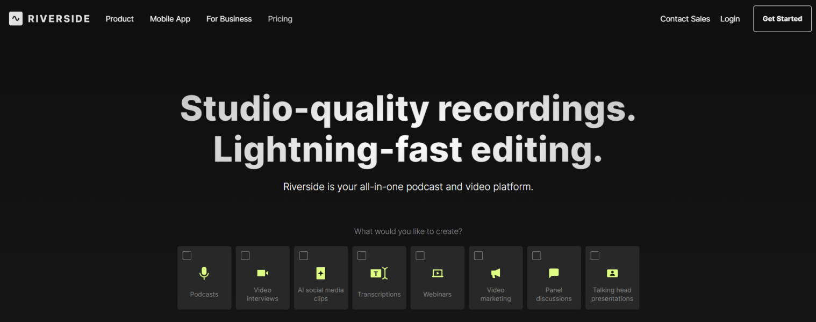Screen dimensions: 816x322
Task: Click the Video marketing megaphone icon
Action: [495, 273]
